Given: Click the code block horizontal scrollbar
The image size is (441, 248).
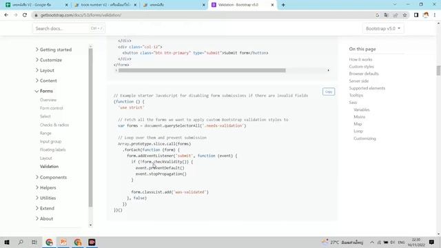Looking at the screenshot, I should tap(202, 70).
